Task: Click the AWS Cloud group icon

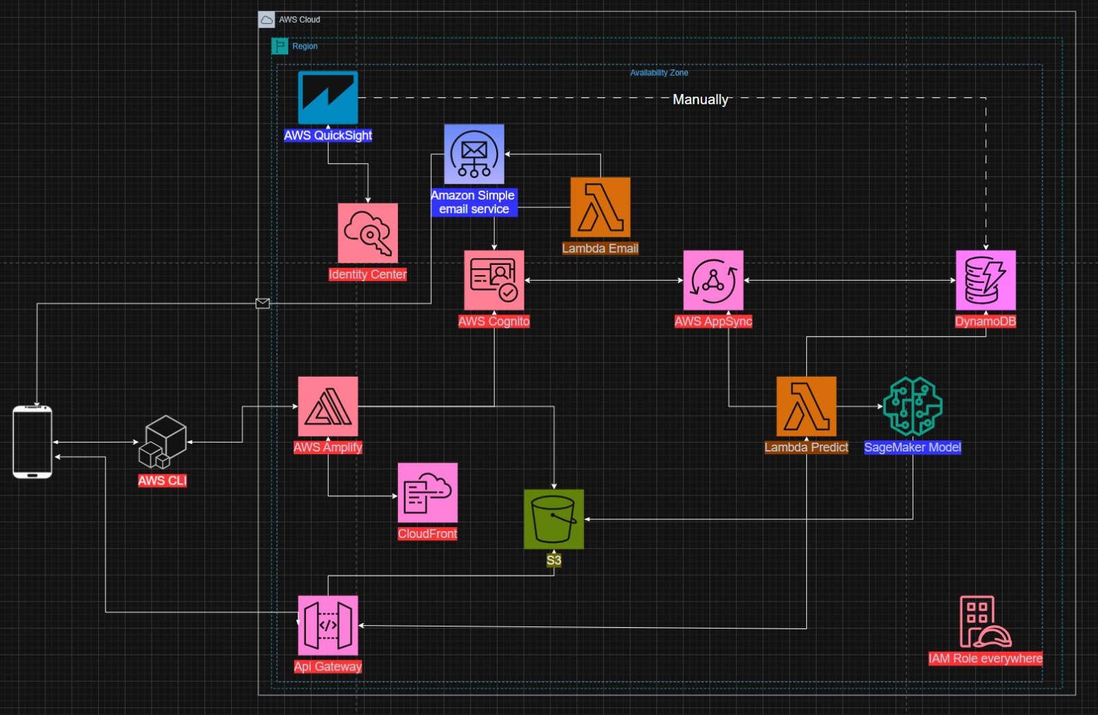Action: [x=266, y=20]
